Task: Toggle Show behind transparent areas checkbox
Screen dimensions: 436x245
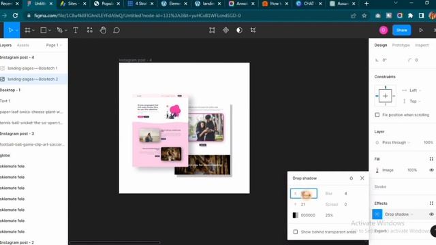Action: coord(295,231)
